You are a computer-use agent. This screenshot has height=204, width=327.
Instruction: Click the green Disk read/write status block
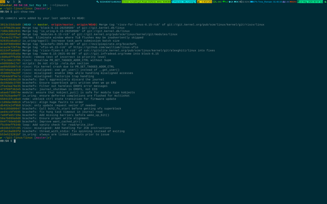146,2
